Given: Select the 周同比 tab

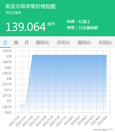Looking at the screenshot, I should 84,43.
